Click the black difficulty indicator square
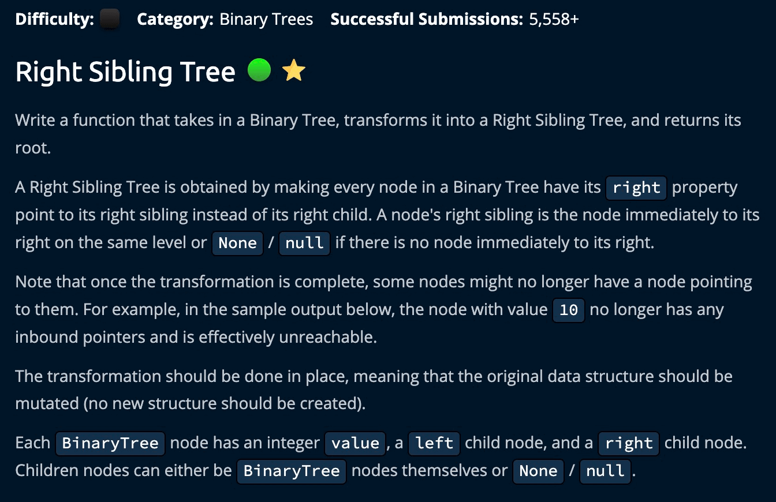Viewport: 776px width, 502px height. (x=110, y=20)
